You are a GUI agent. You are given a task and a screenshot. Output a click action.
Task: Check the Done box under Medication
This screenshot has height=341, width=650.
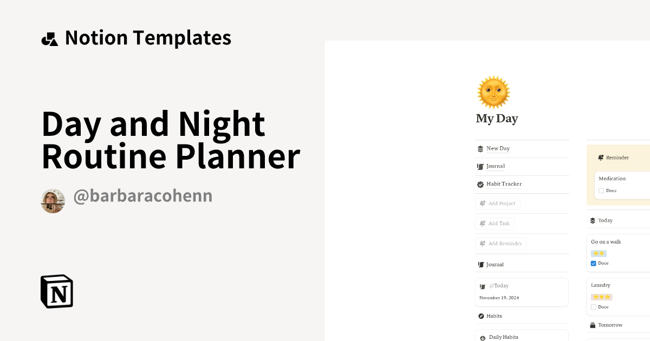(601, 191)
